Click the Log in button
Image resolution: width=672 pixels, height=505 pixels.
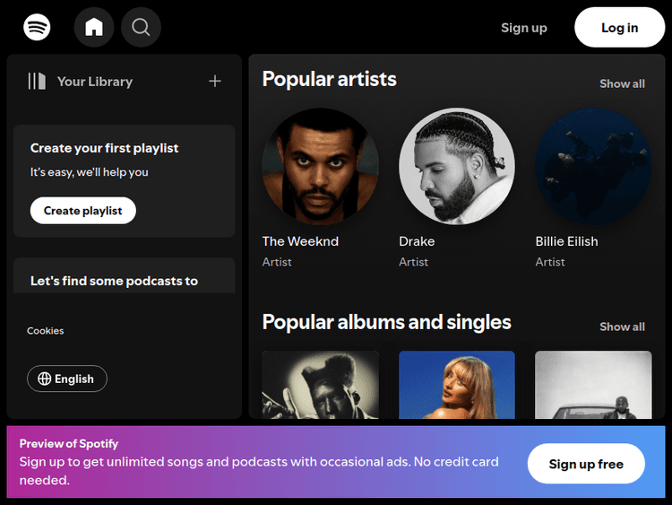click(x=619, y=27)
